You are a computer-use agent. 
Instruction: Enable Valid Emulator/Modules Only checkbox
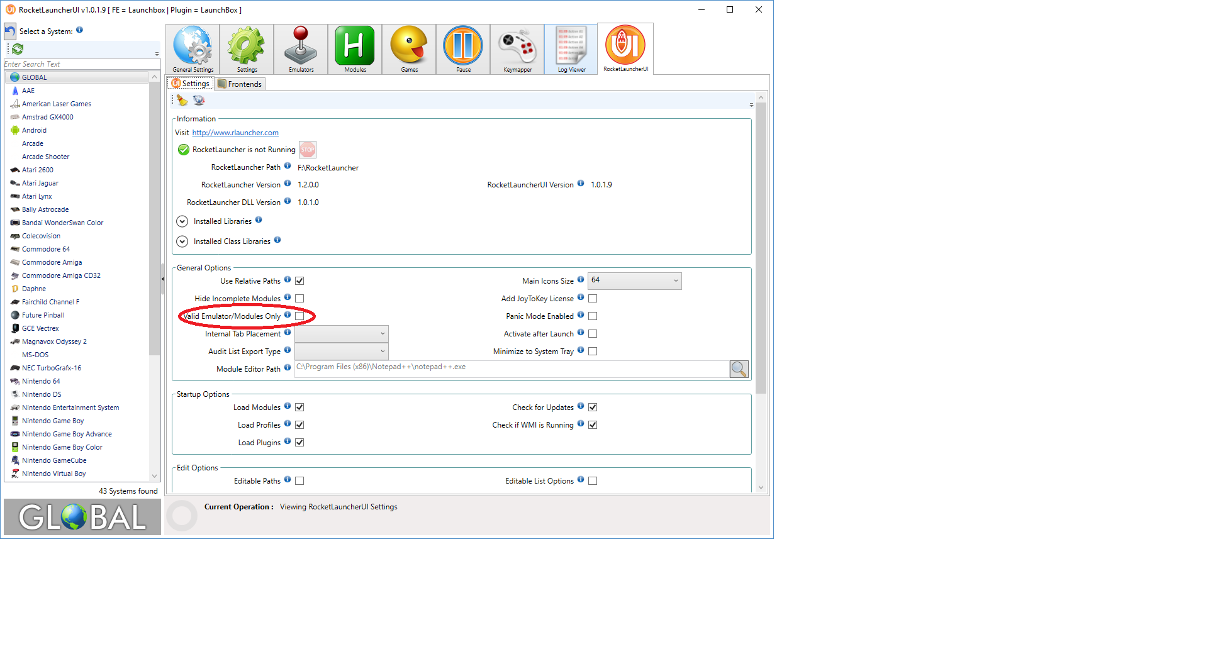click(299, 316)
